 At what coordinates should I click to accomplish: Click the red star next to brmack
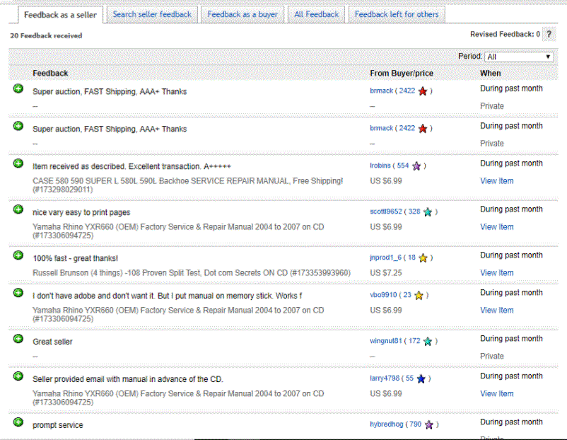pyautogui.click(x=423, y=91)
